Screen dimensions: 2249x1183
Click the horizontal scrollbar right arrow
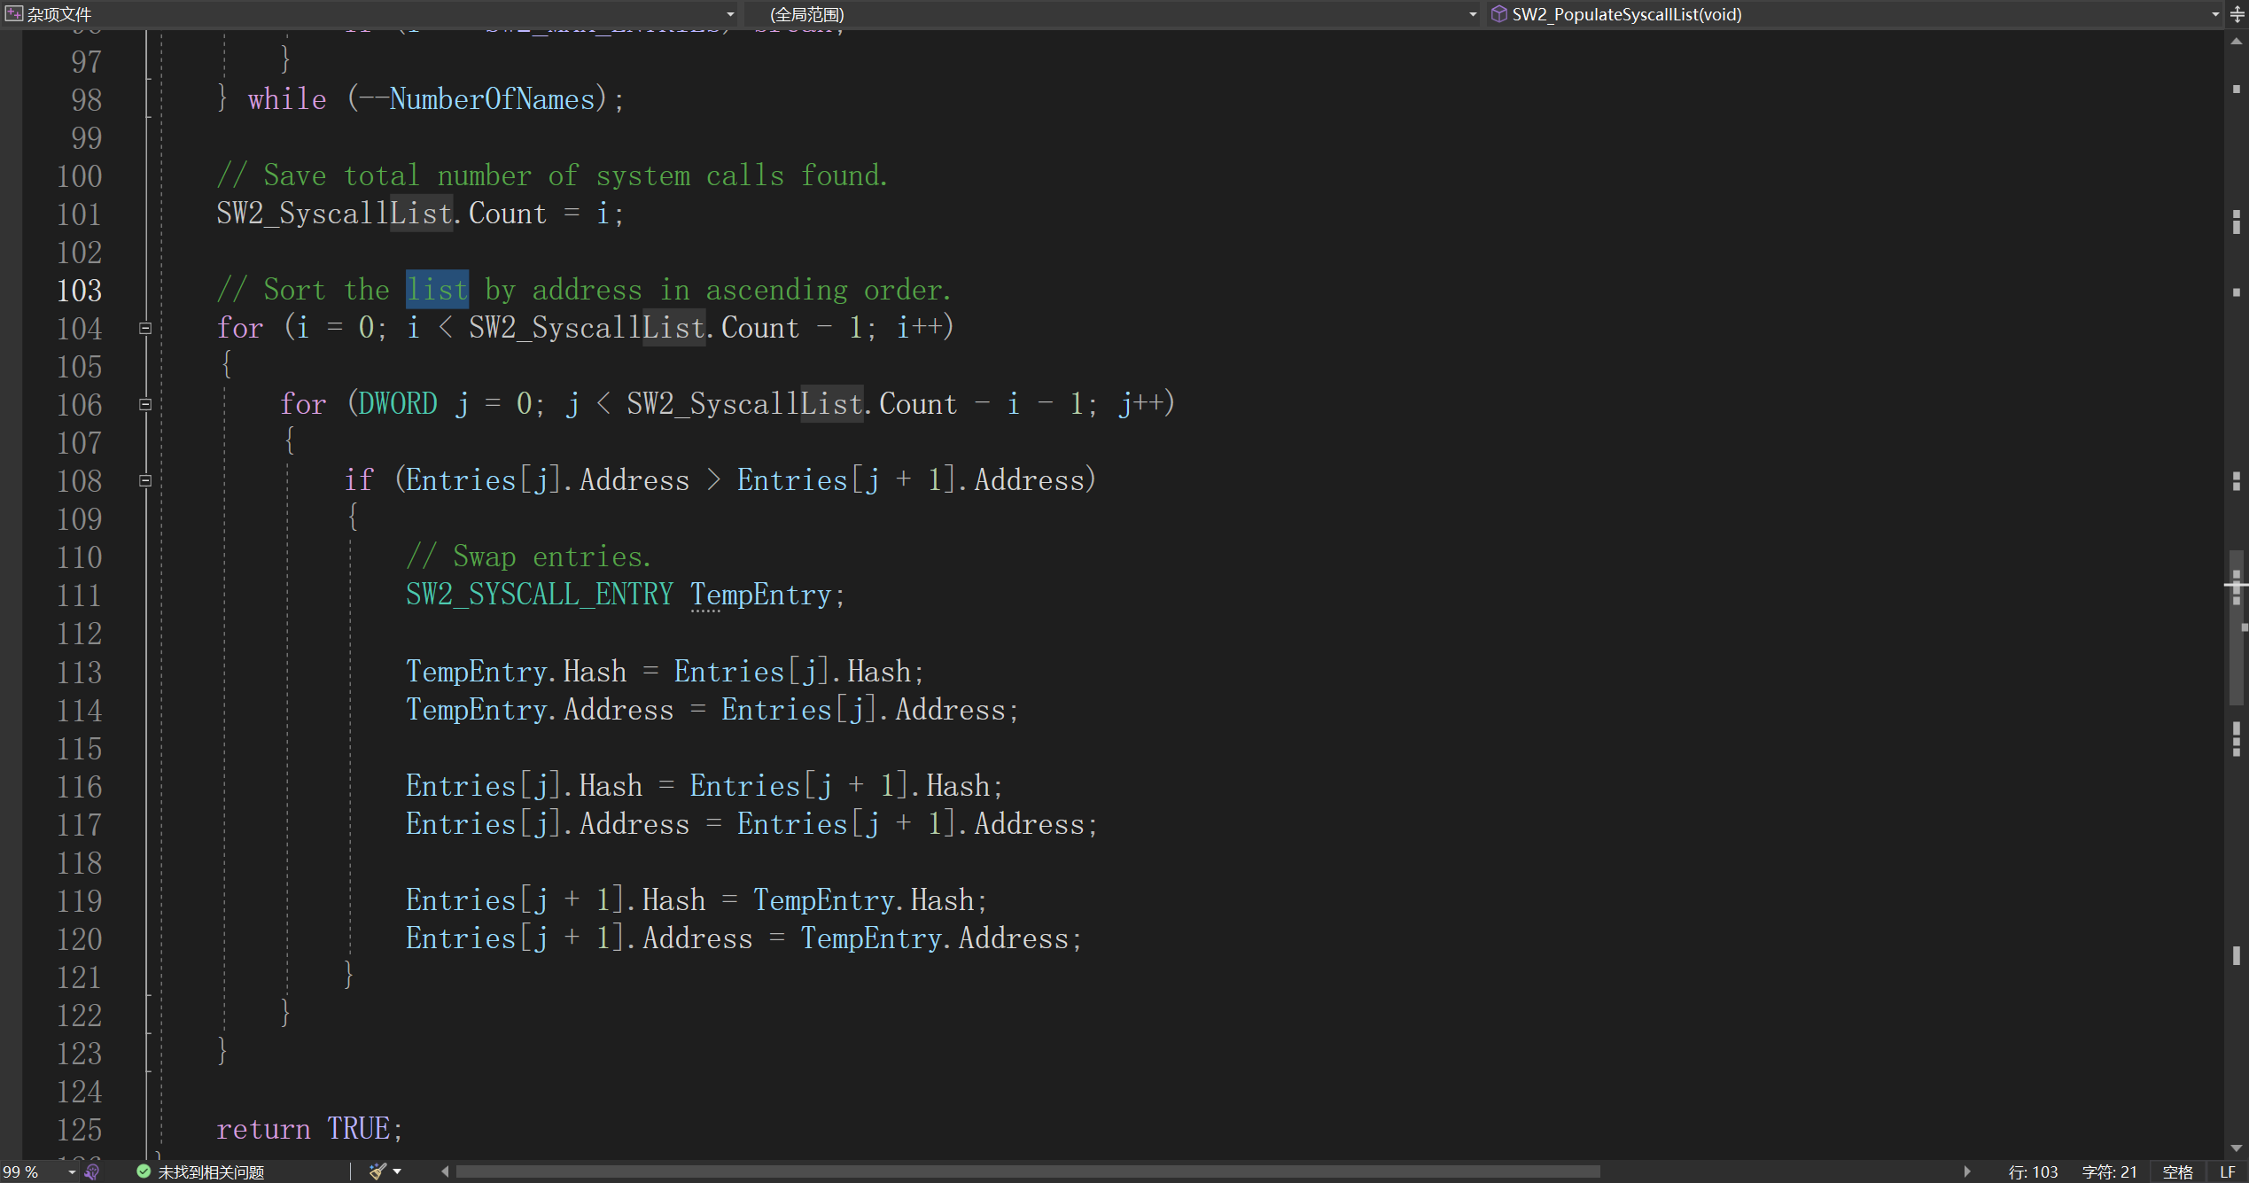[1966, 1171]
